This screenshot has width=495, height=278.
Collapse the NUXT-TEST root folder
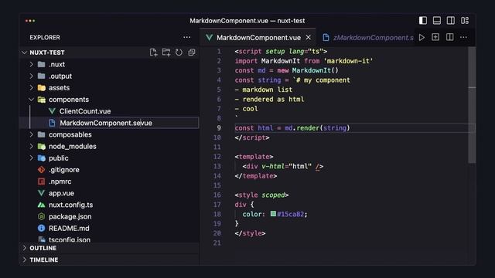25,53
